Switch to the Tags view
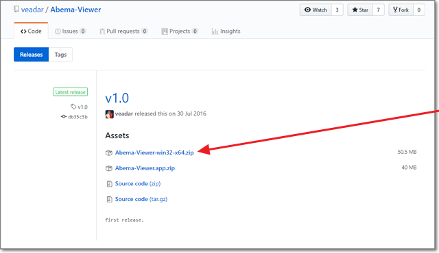 coord(60,55)
